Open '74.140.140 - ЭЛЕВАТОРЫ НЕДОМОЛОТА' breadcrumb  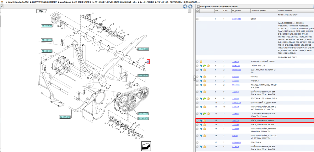coord(178,2)
